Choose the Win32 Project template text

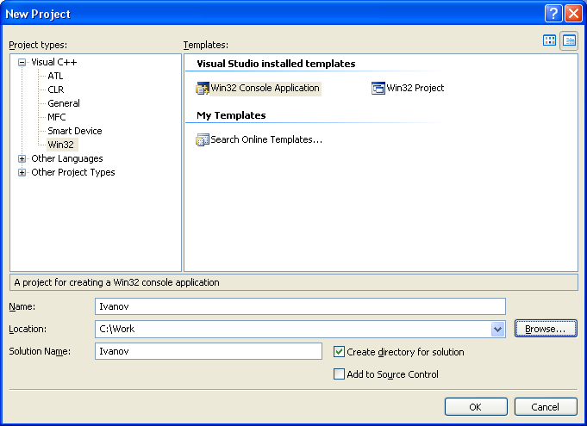(415, 89)
